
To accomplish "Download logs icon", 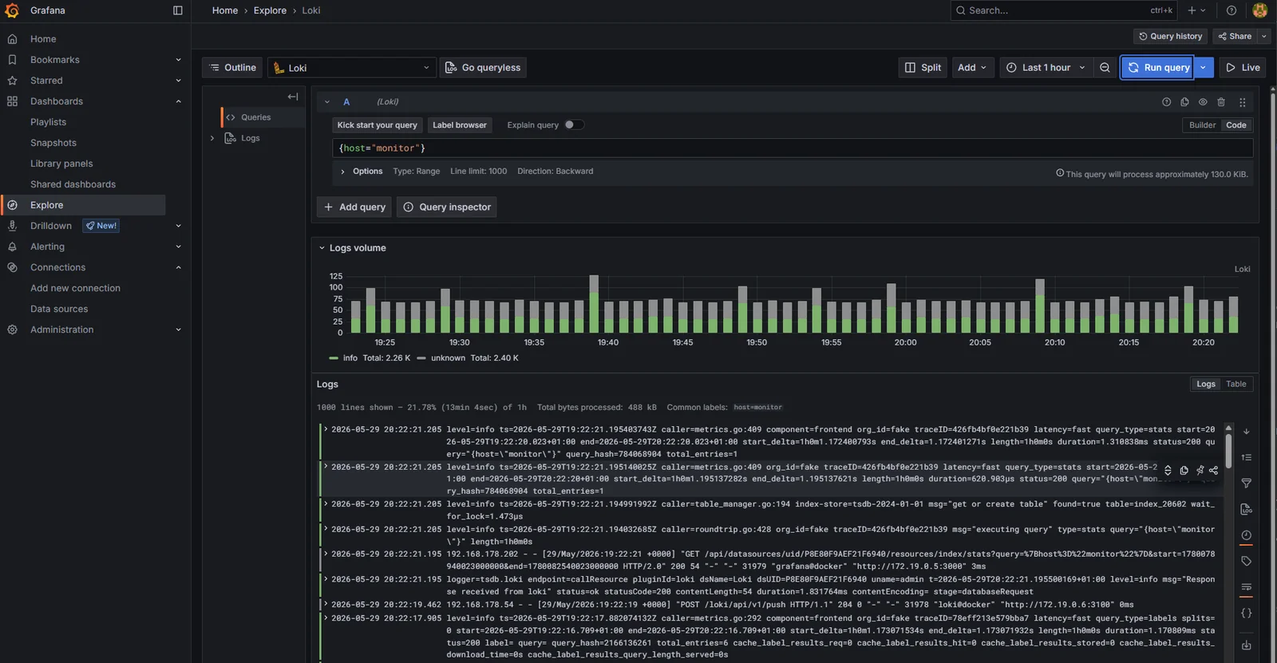I will (1246, 645).
